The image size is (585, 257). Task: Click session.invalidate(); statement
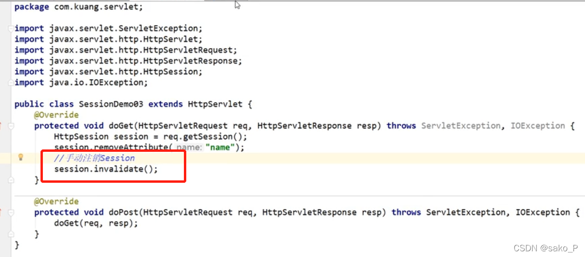coord(106,169)
